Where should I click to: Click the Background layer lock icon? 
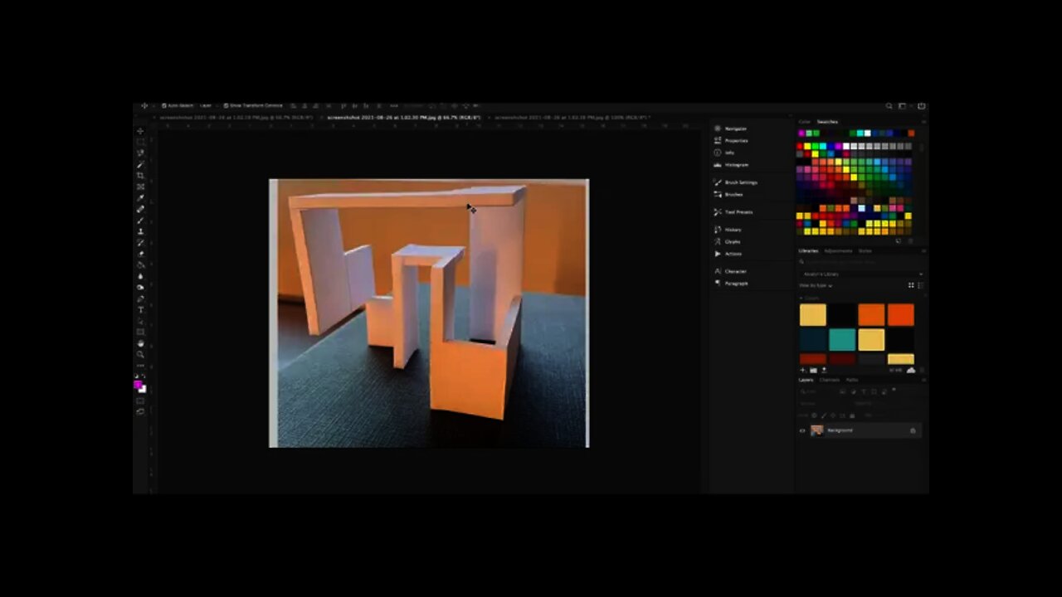tap(913, 430)
